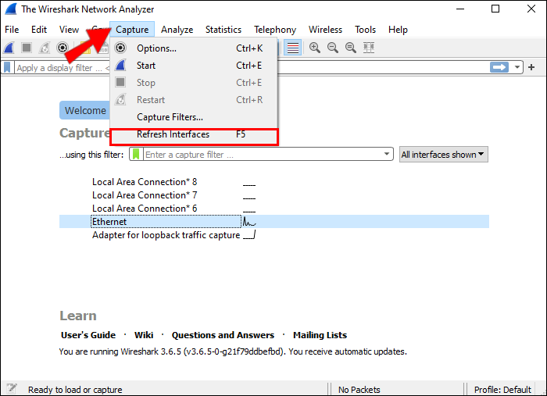Open the Wiki link
This screenshot has width=547, height=396.
pyautogui.click(x=144, y=335)
